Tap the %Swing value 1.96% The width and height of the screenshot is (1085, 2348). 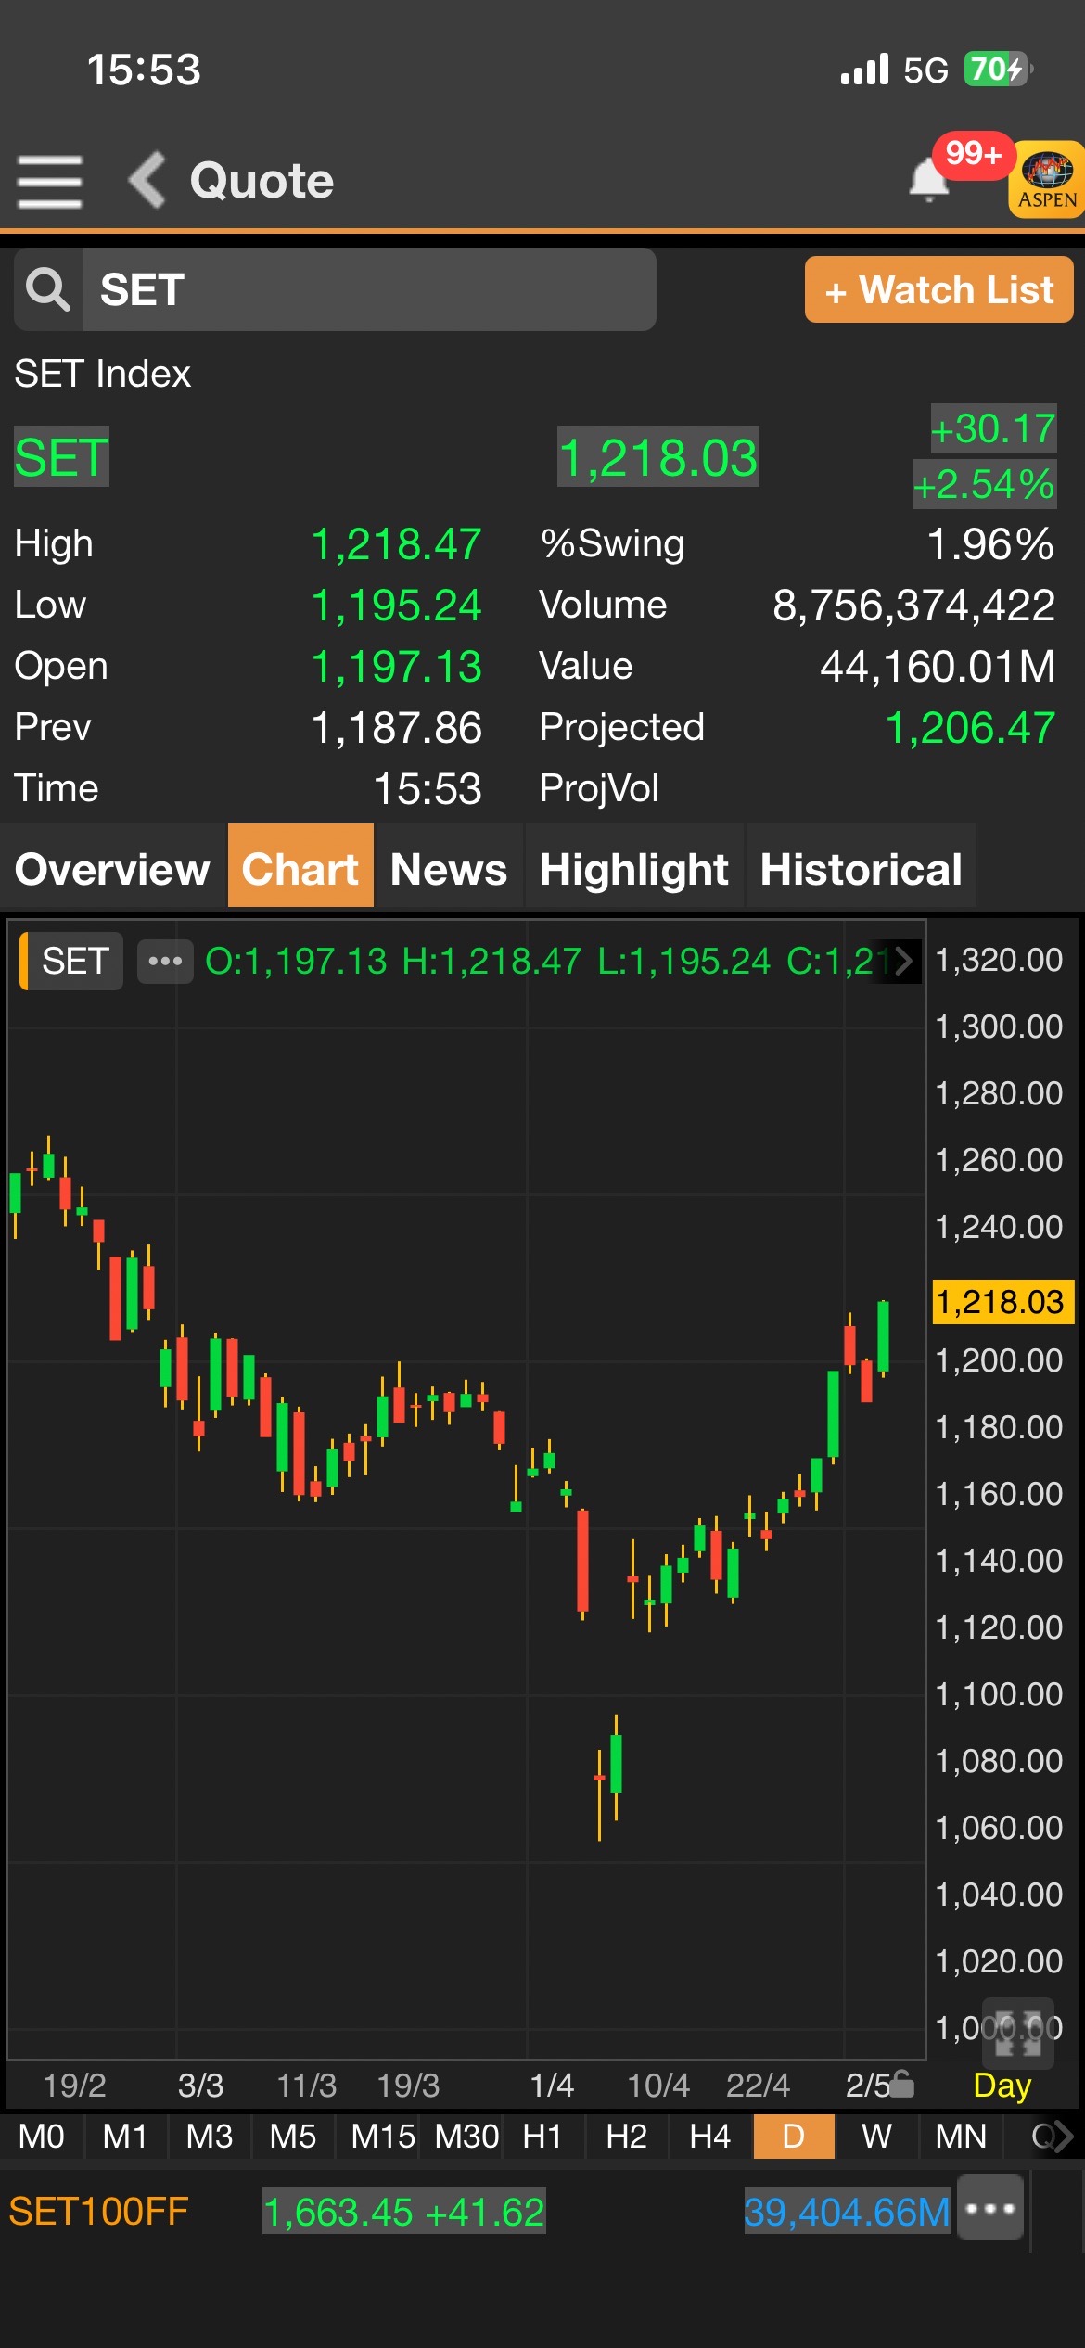990,543
